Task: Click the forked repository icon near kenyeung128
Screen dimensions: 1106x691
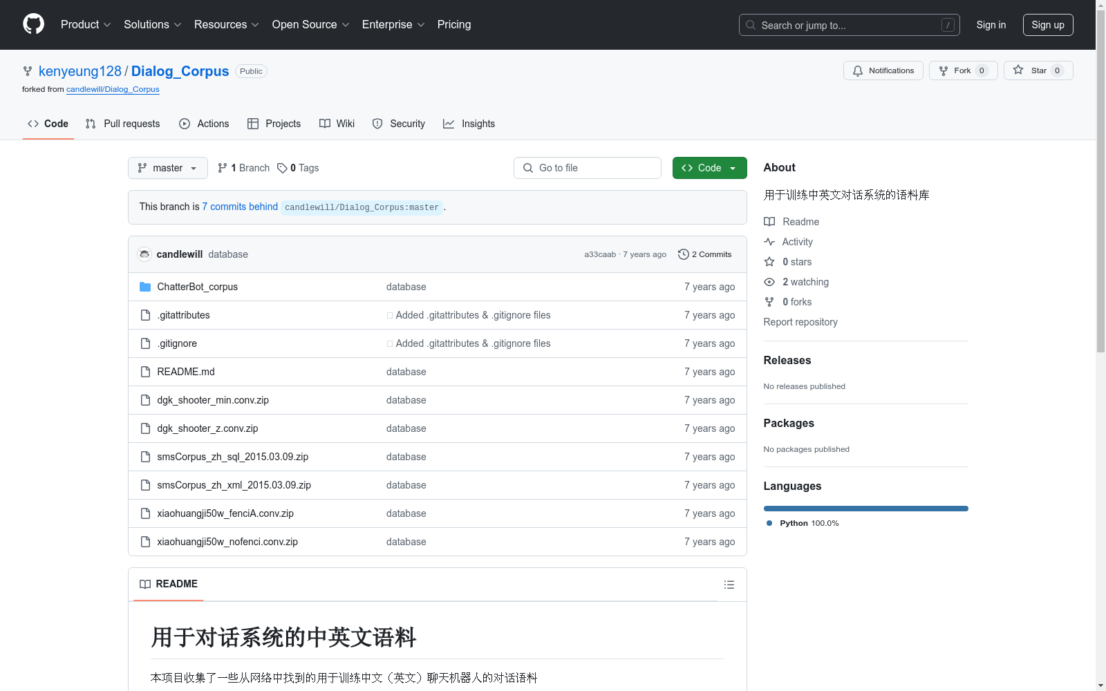Action: (28, 71)
